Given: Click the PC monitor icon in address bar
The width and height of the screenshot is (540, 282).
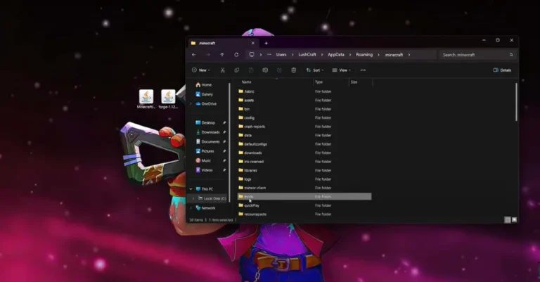Looking at the screenshot, I should point(252,55).
